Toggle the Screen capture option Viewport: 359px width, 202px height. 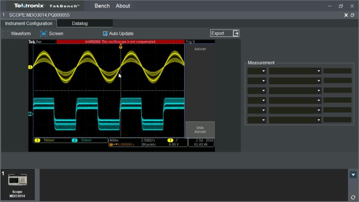pyautogui.click(x=44, y=34)
